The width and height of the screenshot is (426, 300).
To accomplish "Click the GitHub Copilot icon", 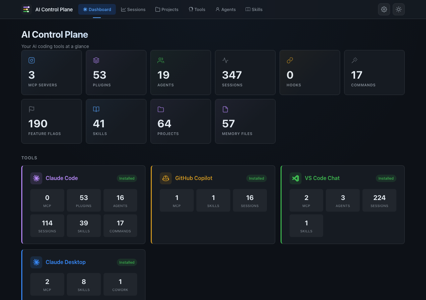I will 166,178.
